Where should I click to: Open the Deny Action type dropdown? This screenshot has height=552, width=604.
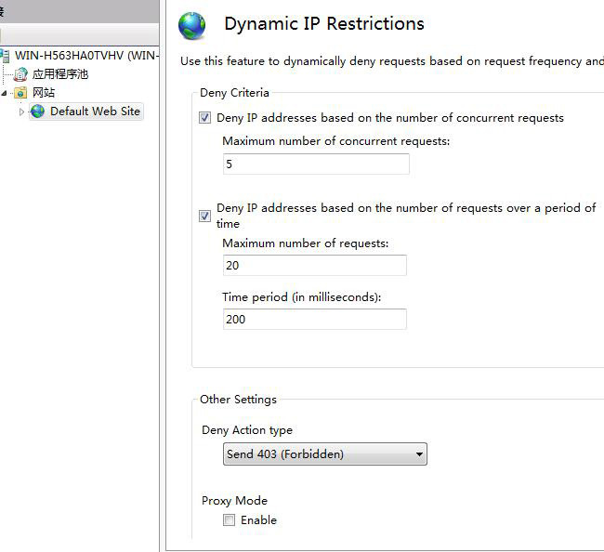(x=325, y=454)
